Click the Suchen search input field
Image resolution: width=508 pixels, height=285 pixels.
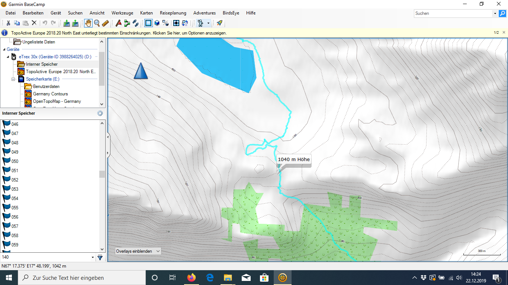tap(453, 13)
